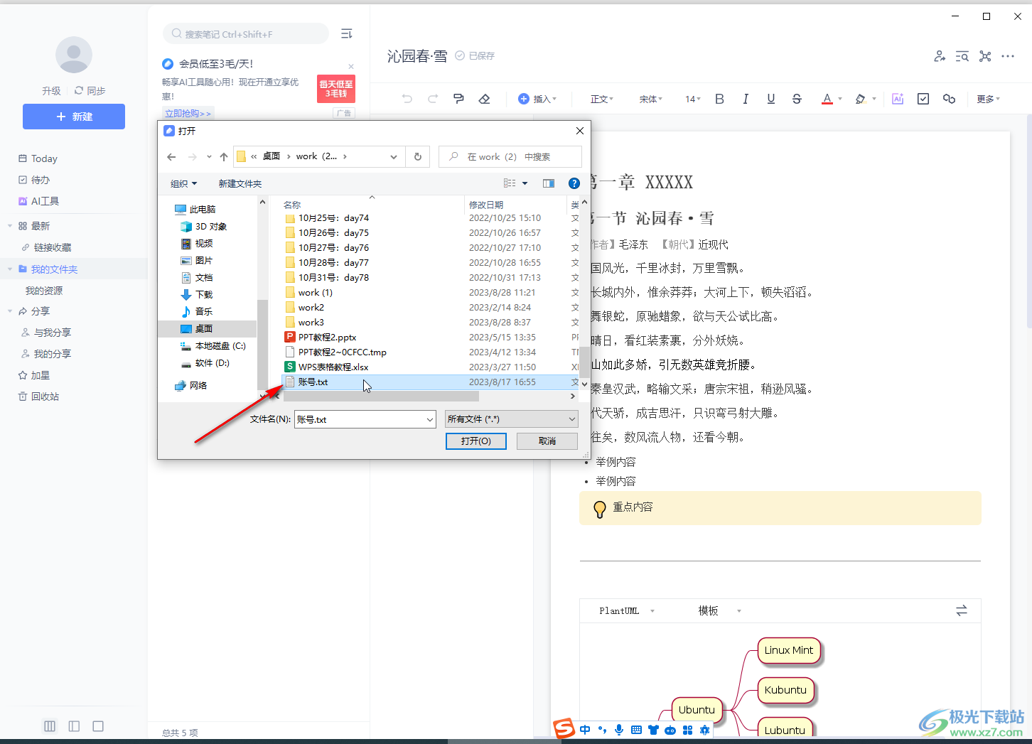This screenshot has height=744, width=1032.
Task: Open the file type filter dropdown
Action: click(511, 419)
